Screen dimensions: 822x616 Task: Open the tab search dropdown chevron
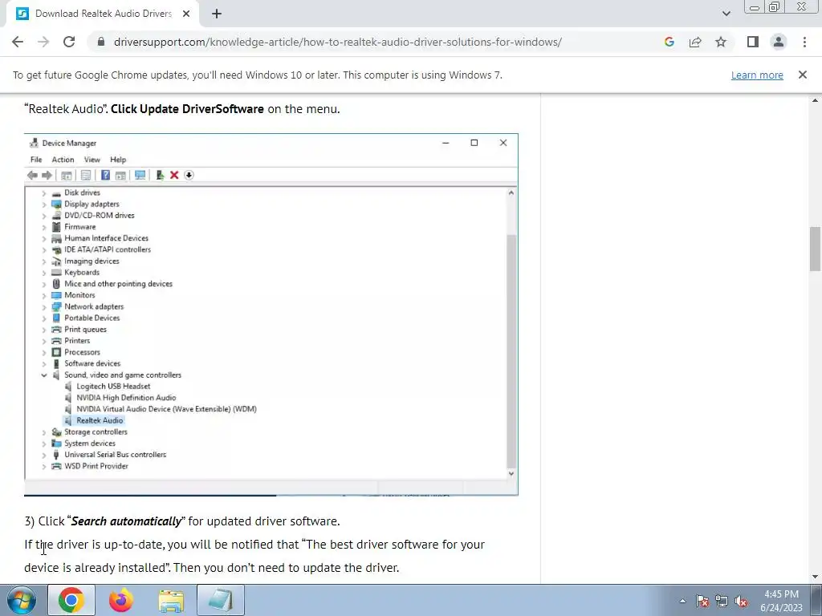click(x=726, y=14)
